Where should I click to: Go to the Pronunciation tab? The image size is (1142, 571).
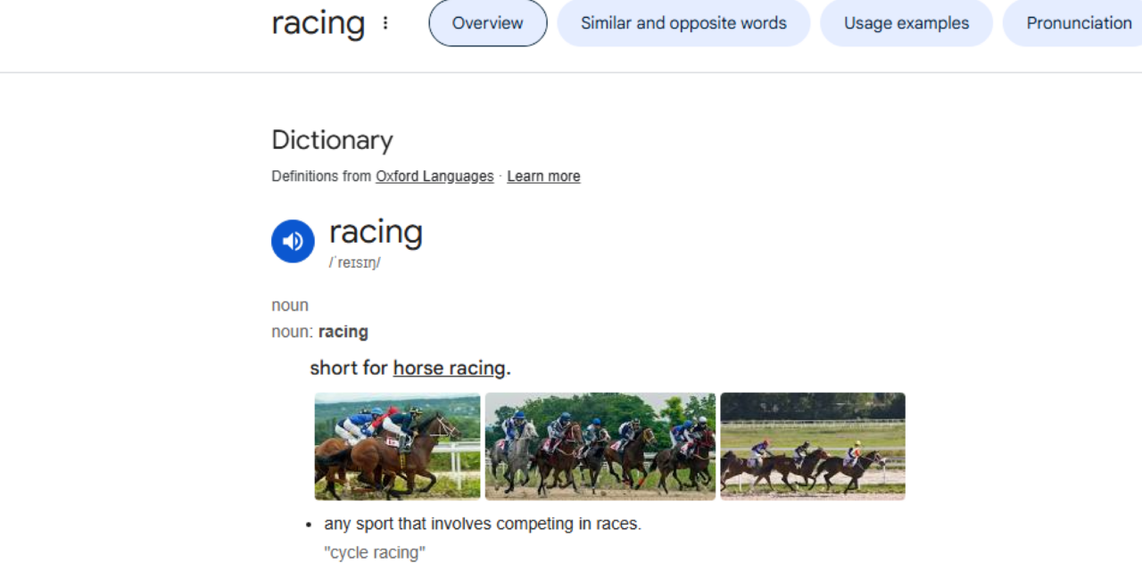(1078, 23)
